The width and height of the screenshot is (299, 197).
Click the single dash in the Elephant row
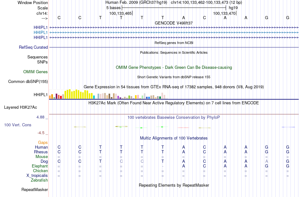pyautogui.click(x=162, y=166)
